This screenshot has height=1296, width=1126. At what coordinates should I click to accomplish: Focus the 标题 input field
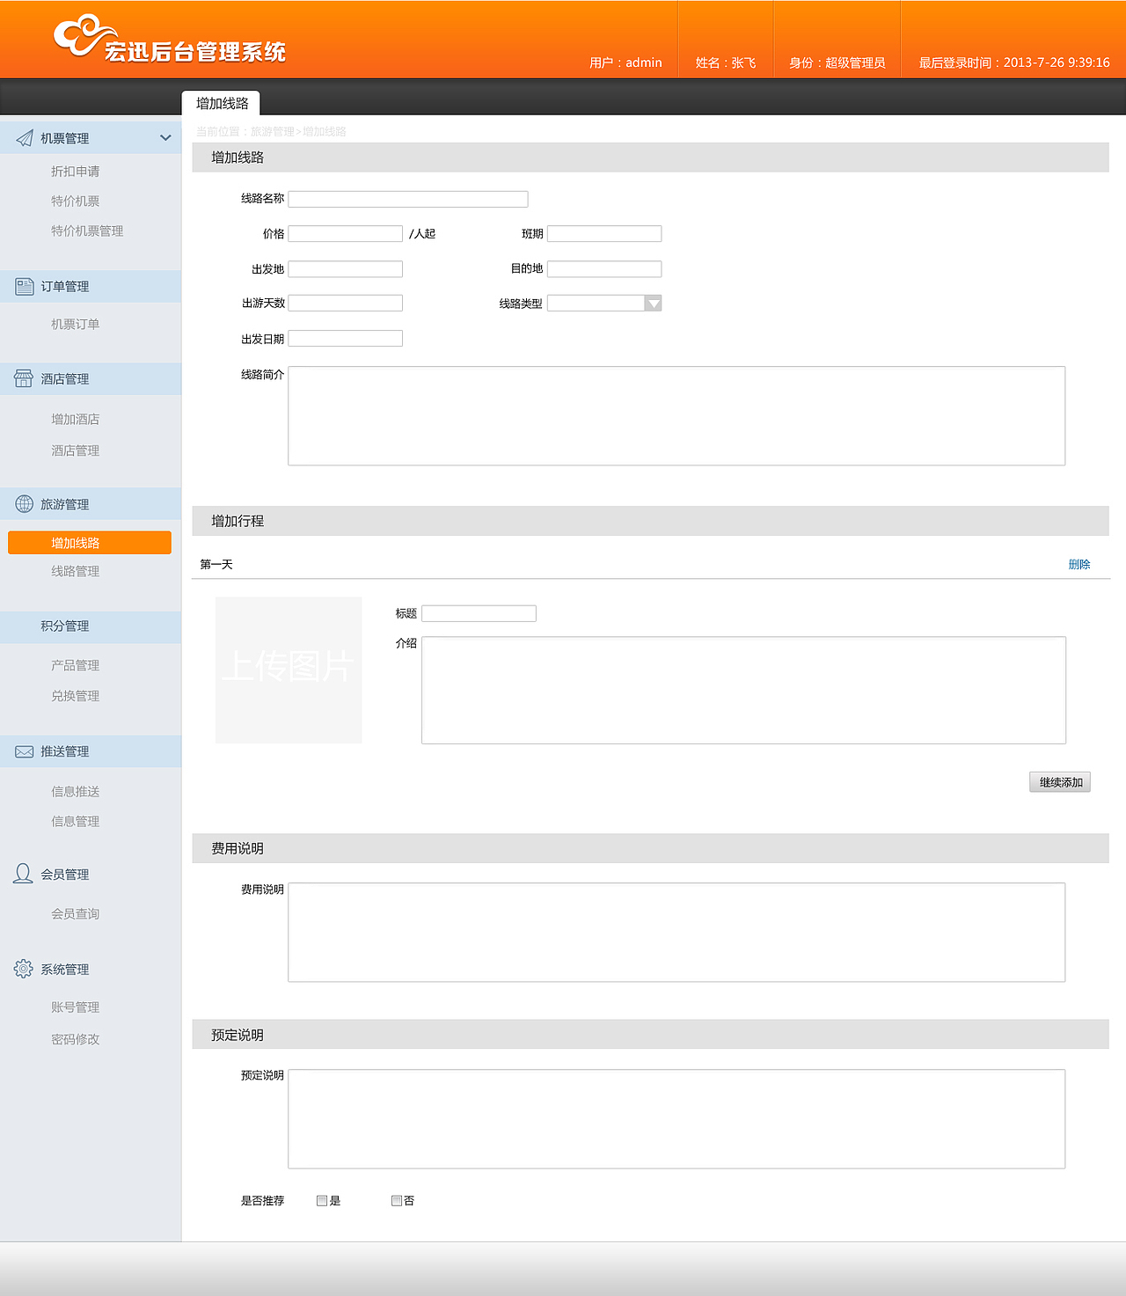[479, 613]
